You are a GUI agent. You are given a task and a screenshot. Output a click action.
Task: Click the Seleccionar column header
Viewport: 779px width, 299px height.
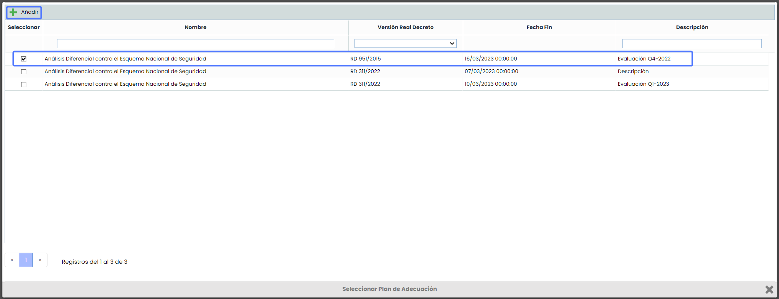pos(24,27)
